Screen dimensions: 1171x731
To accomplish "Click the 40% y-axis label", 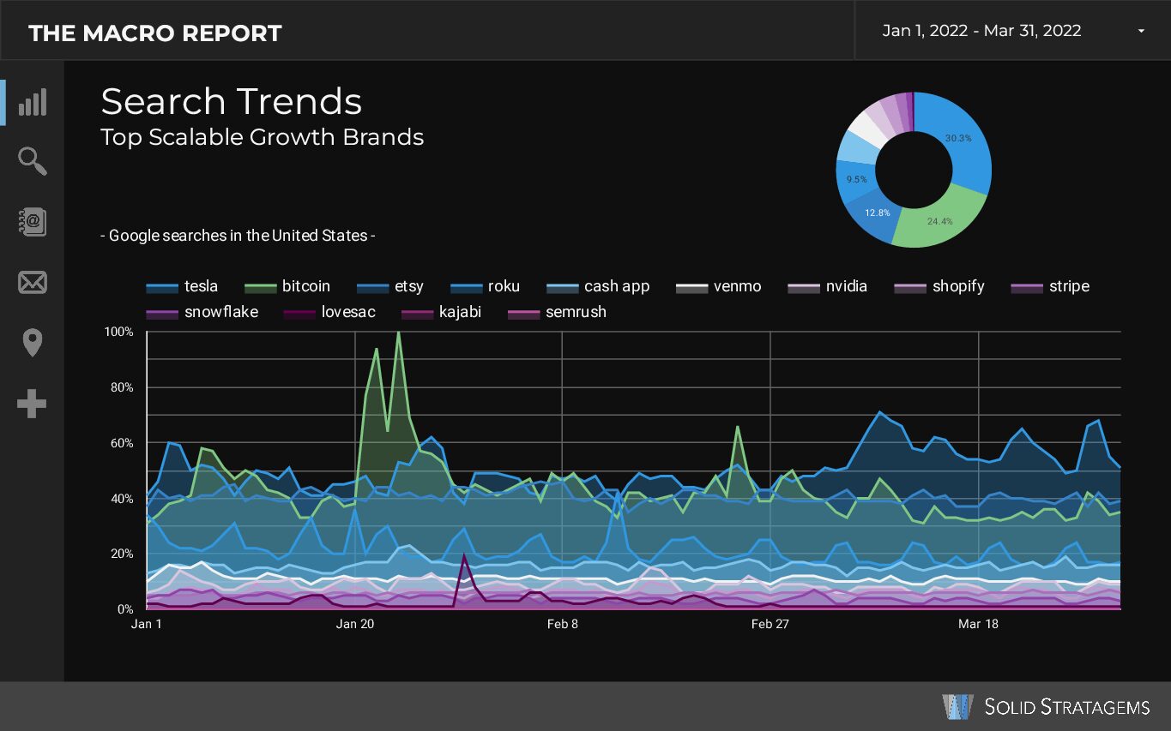I will pos(123,499).
